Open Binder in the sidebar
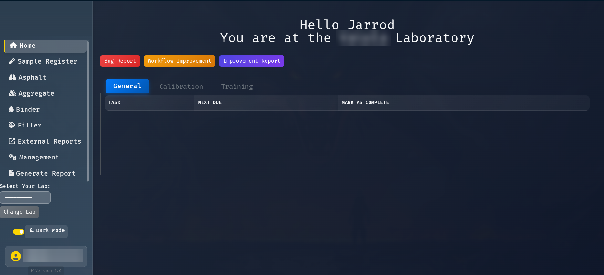The height and width of the screenshot is (275, 604). (45, 109)
